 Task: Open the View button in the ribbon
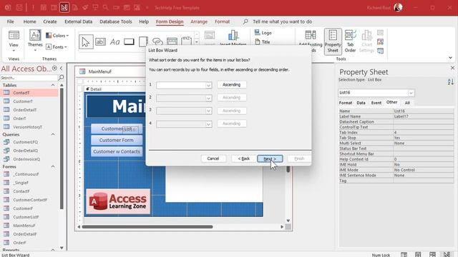[14, 41]
